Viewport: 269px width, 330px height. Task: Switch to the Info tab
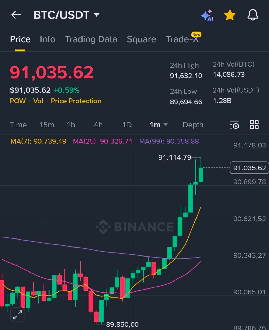47,39
